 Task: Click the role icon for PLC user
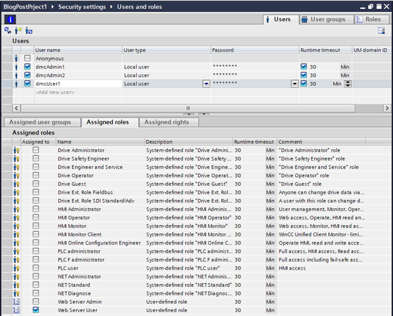click(x=16, y=268)
